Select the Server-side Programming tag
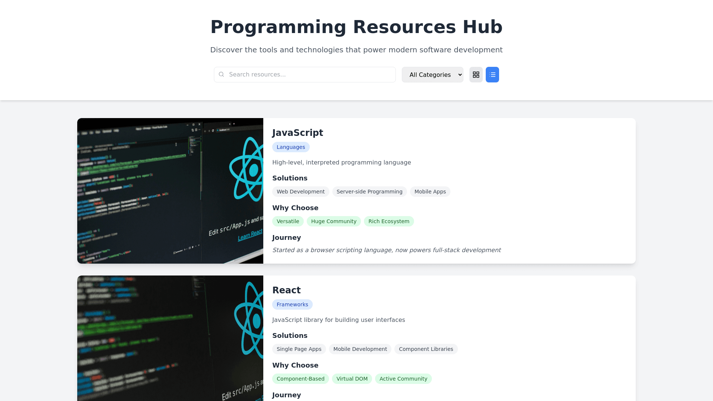This screenshot has height=401, width=713. click(x=369, y=192)
